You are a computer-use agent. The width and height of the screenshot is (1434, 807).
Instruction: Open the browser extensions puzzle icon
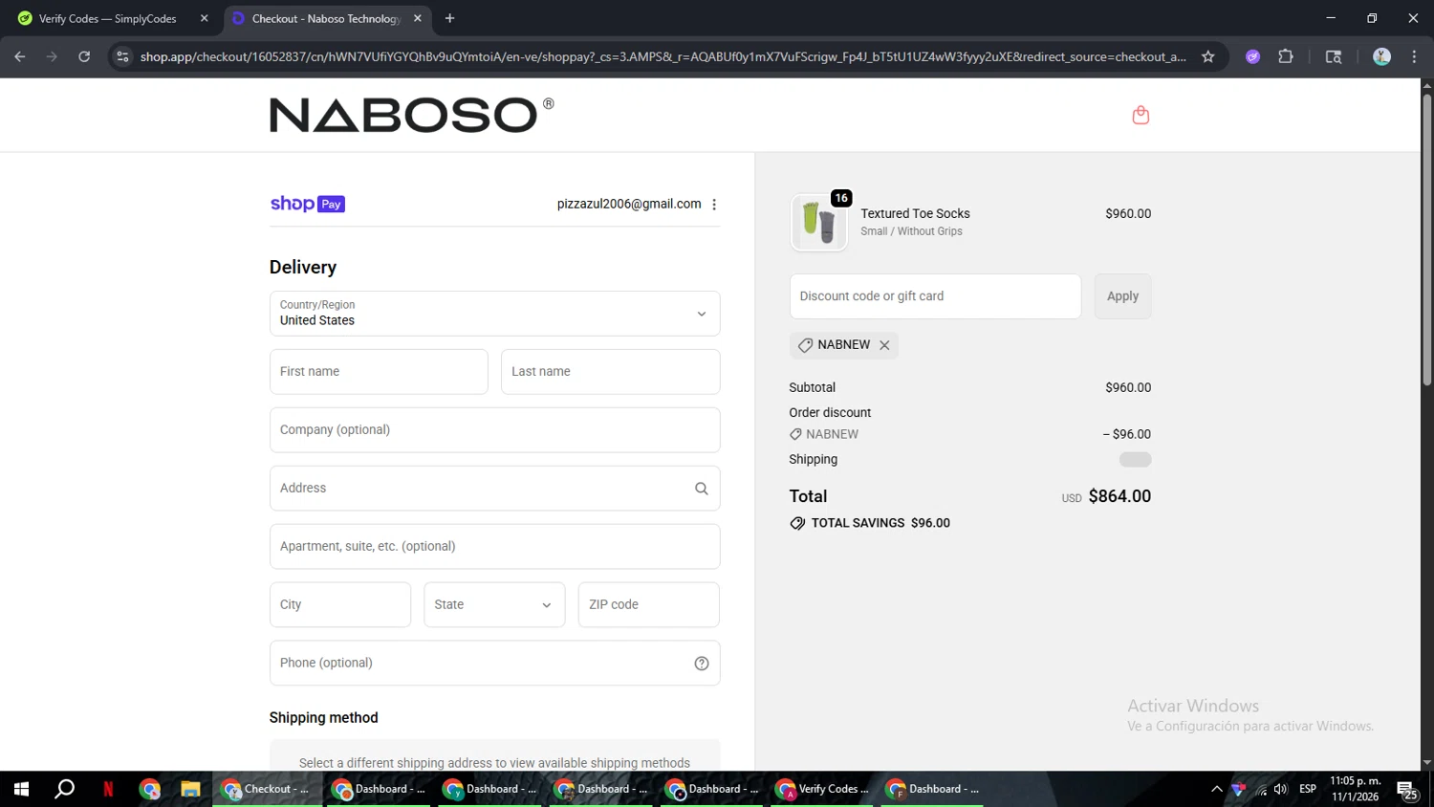pos(1286,56)
